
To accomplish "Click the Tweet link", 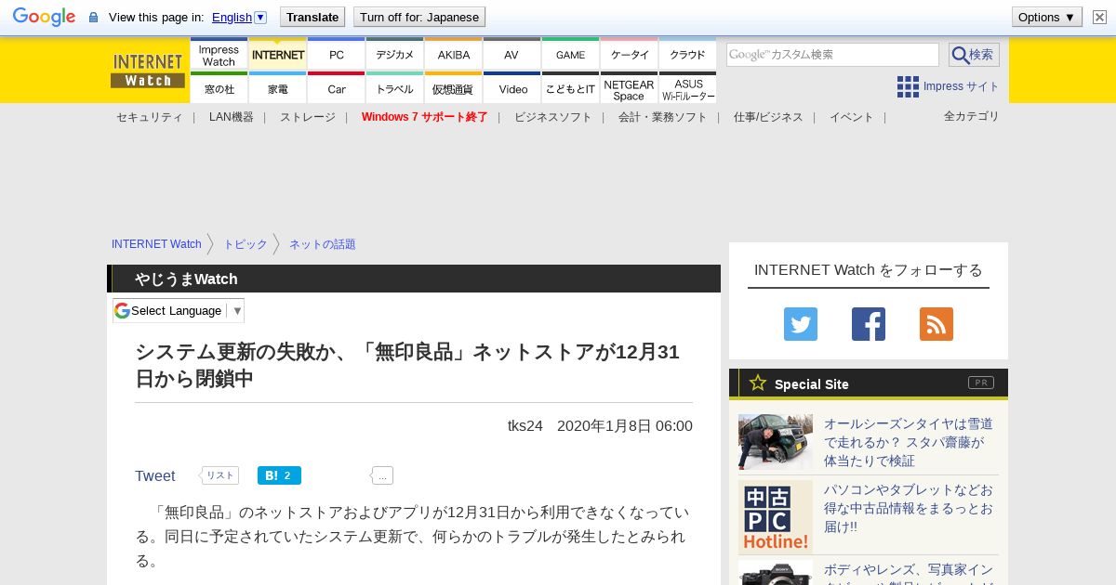I will tap(155, 475).
